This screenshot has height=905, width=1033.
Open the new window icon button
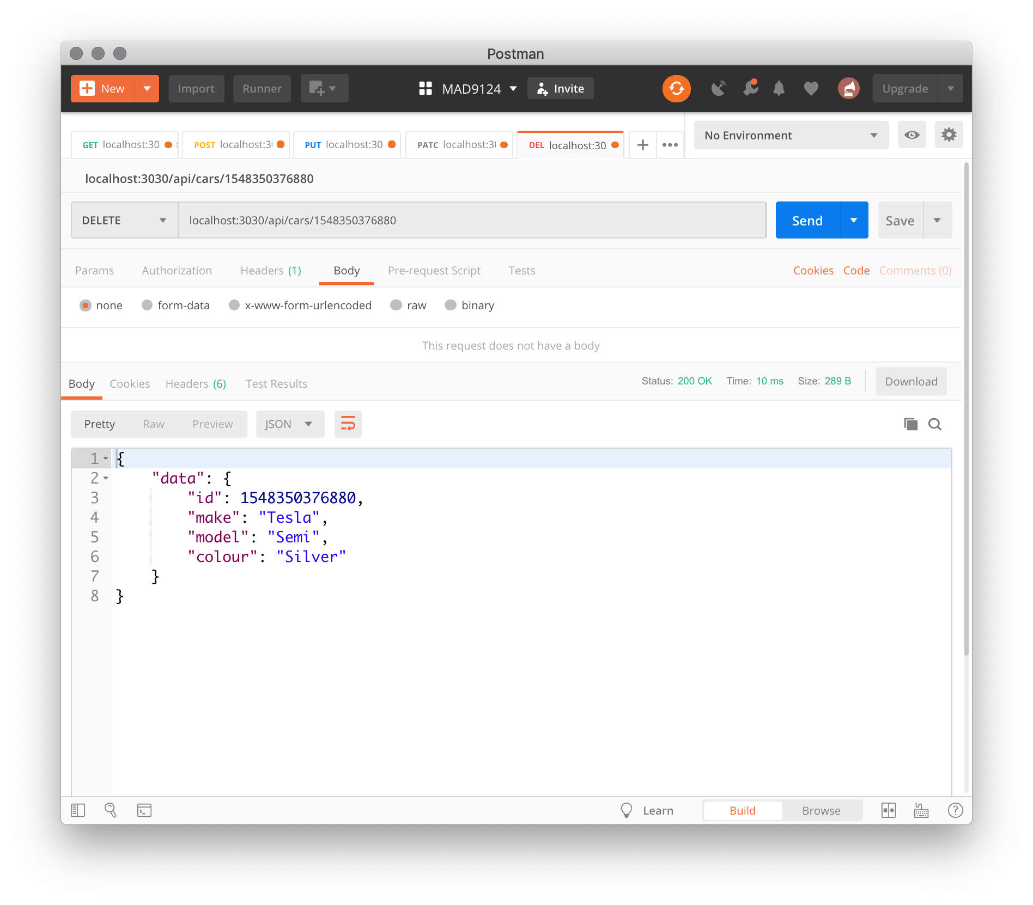324,88
